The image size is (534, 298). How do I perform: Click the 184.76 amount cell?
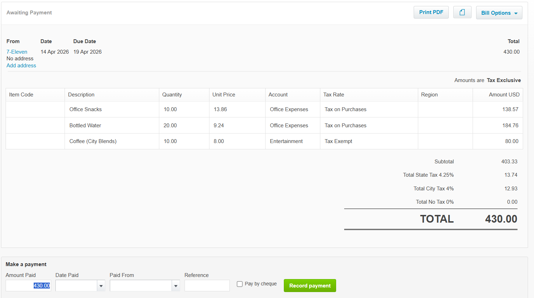[498, 126]
